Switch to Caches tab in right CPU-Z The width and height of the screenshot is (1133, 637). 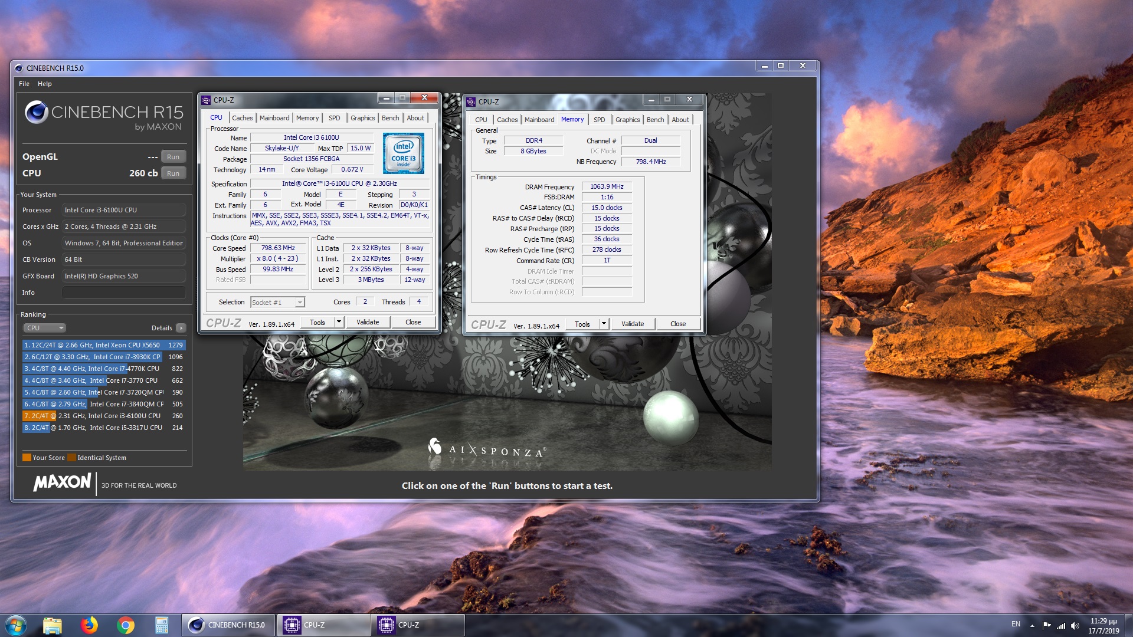click(507, 120)
